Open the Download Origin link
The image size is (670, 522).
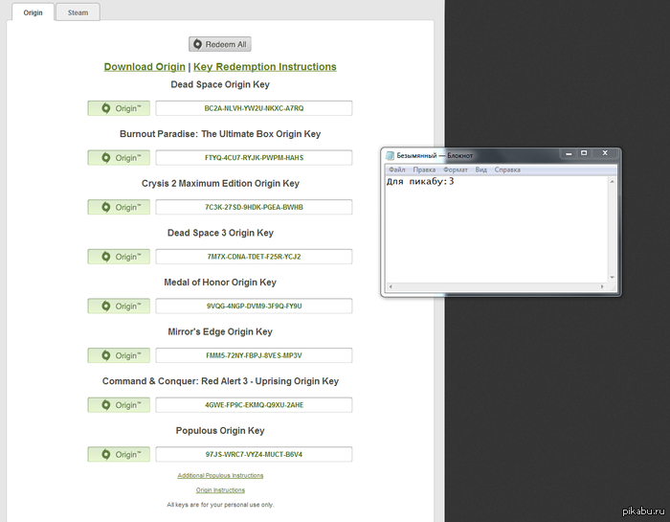[145, 67]
